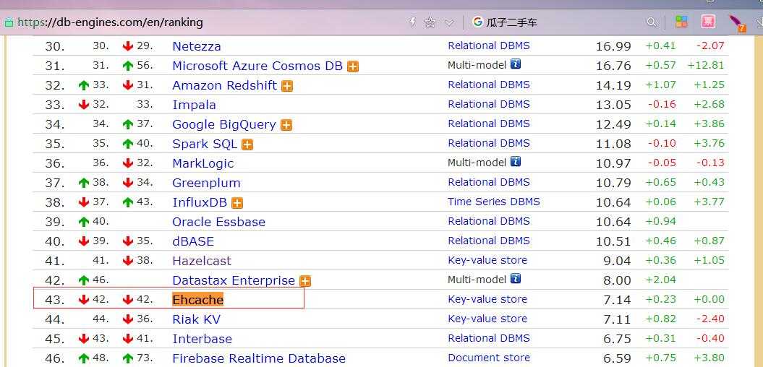Click Relational DBMS link in Interbase row

(489, 338)
